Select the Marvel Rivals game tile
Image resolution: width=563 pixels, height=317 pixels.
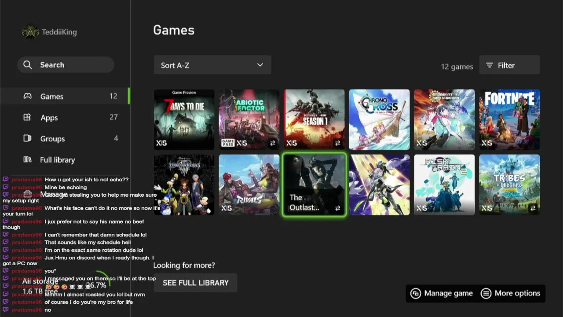pos(249,184)
